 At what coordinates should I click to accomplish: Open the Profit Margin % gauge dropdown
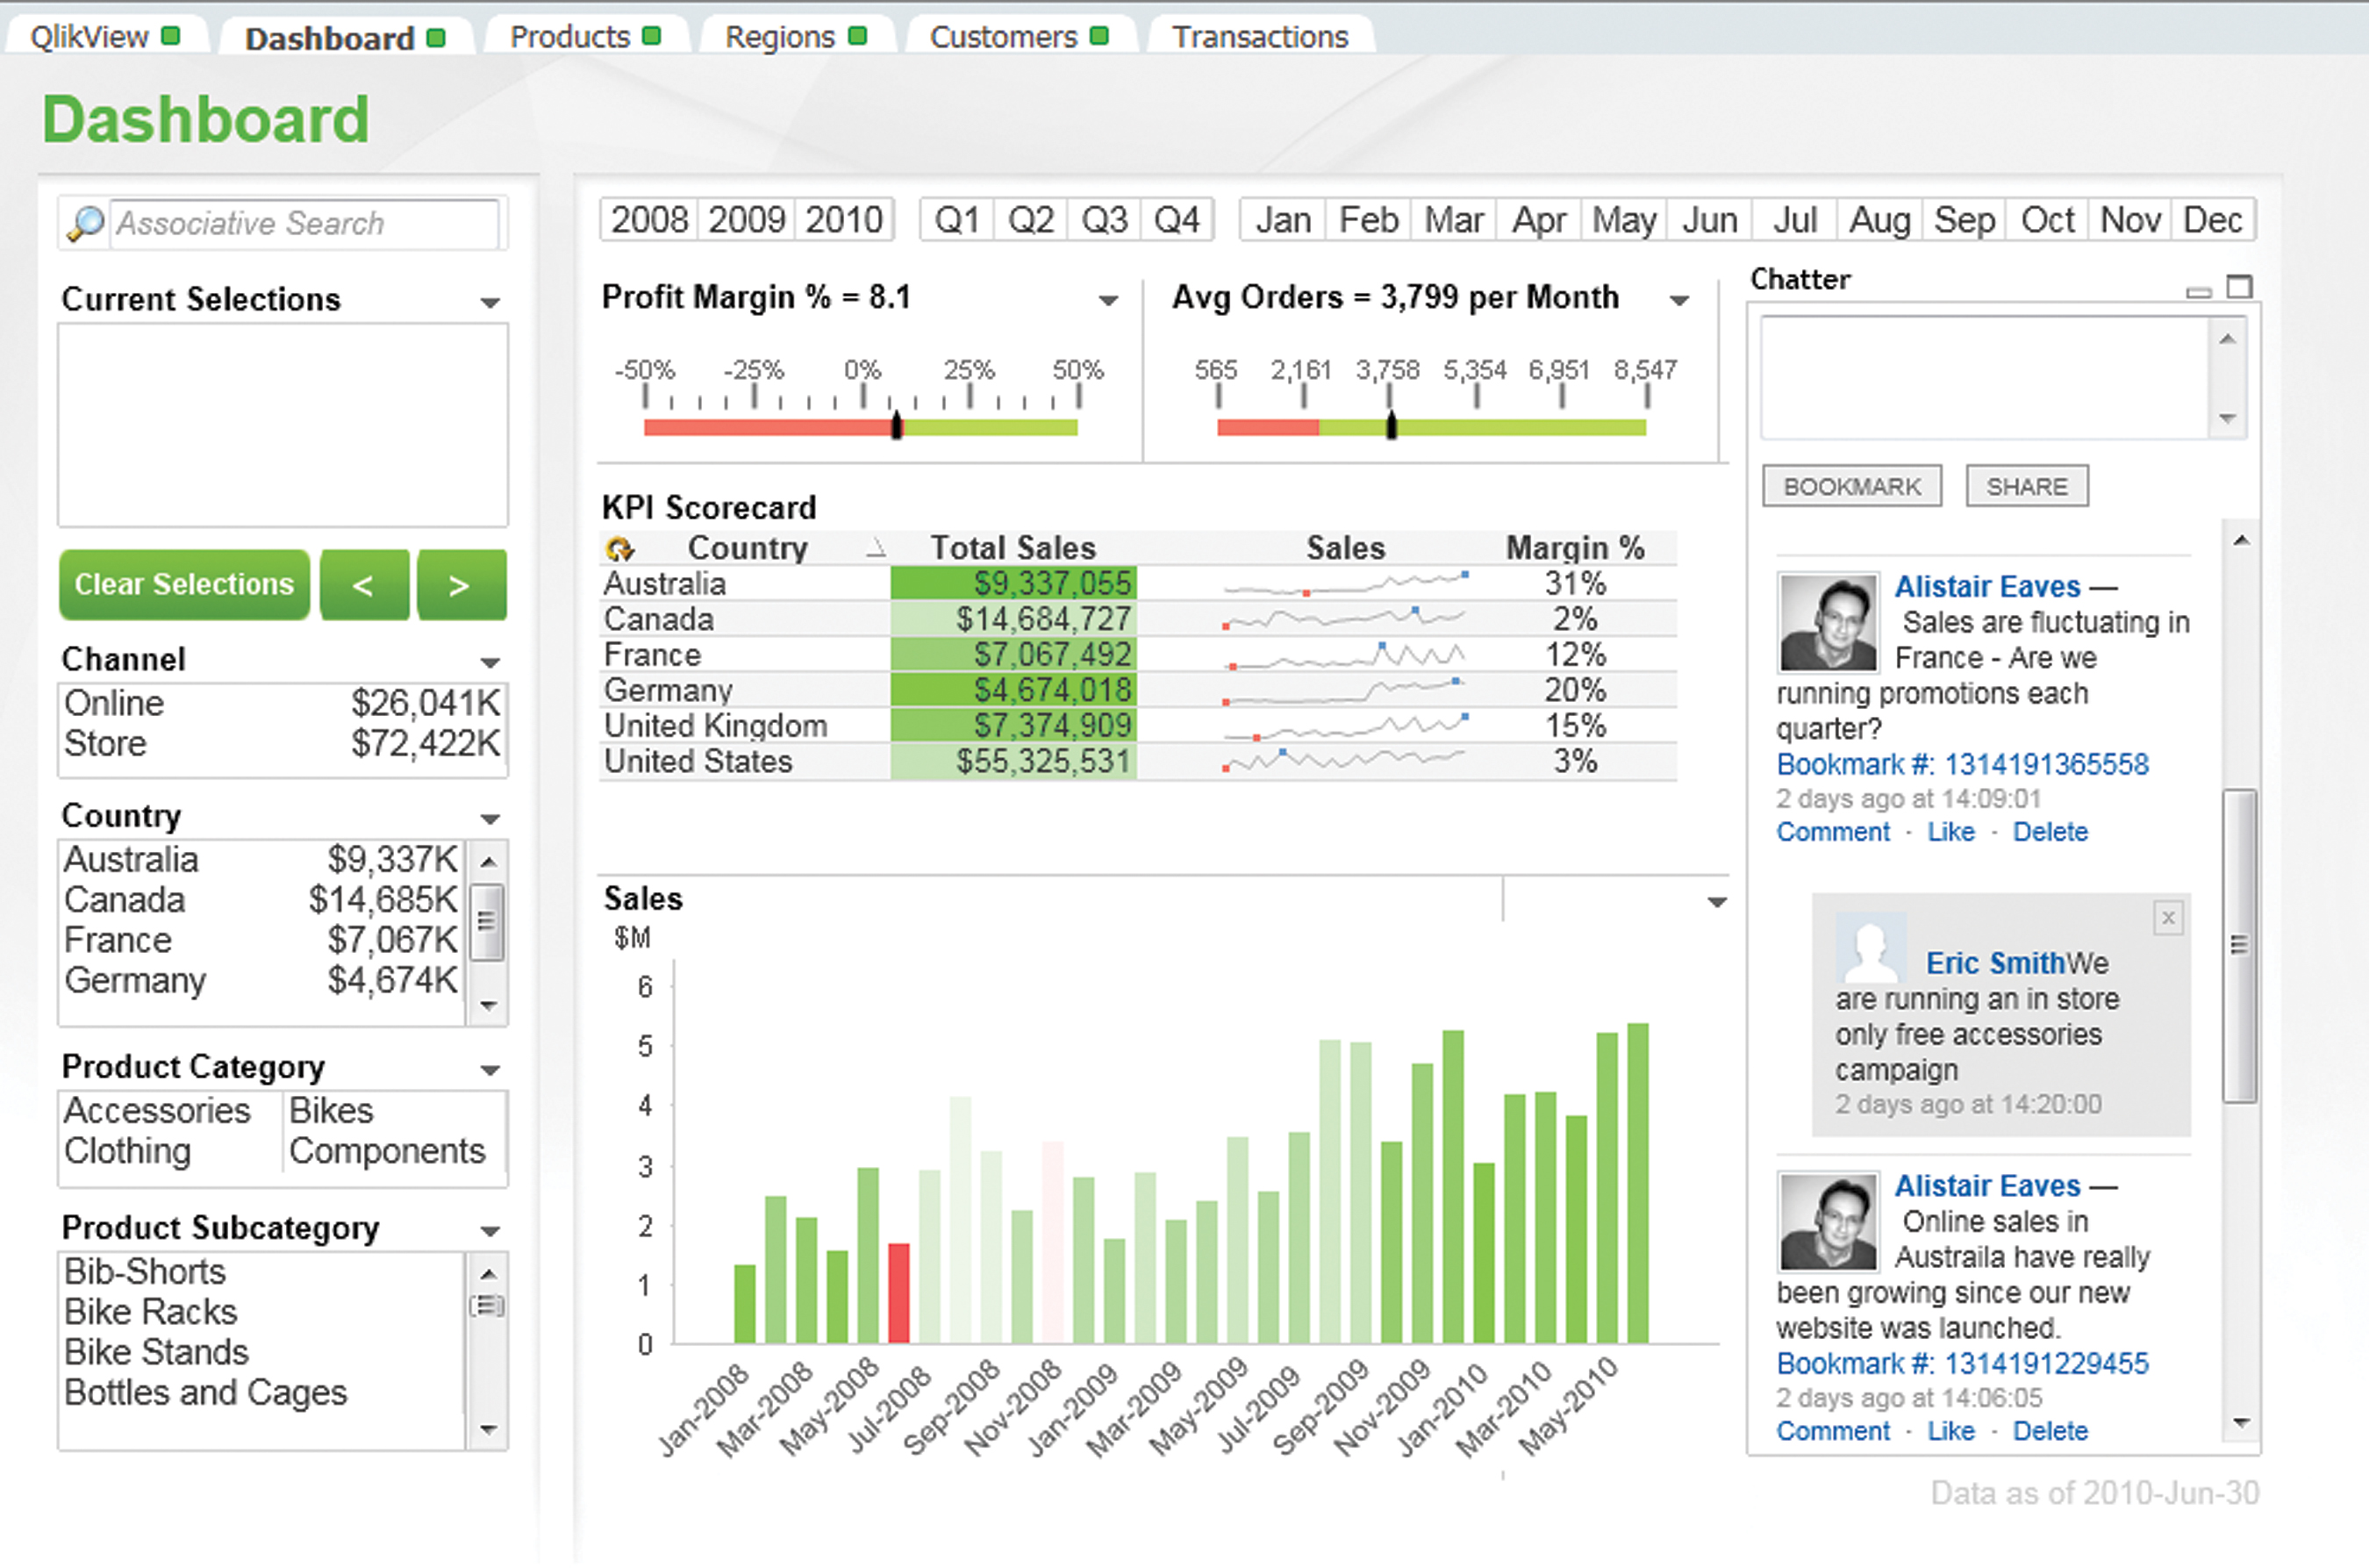tap(1108, 300)
